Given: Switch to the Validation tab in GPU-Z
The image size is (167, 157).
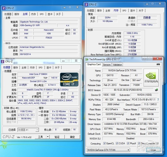Looking at the screenshot, I should [x=117, y=65].
